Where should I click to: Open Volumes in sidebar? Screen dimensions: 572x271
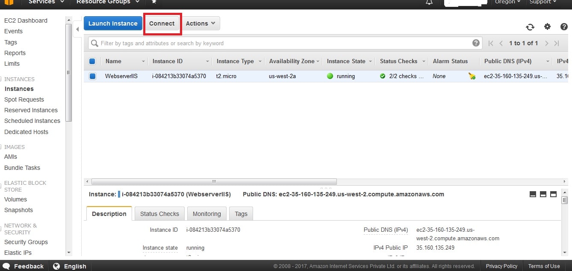(x=15, y=199)
